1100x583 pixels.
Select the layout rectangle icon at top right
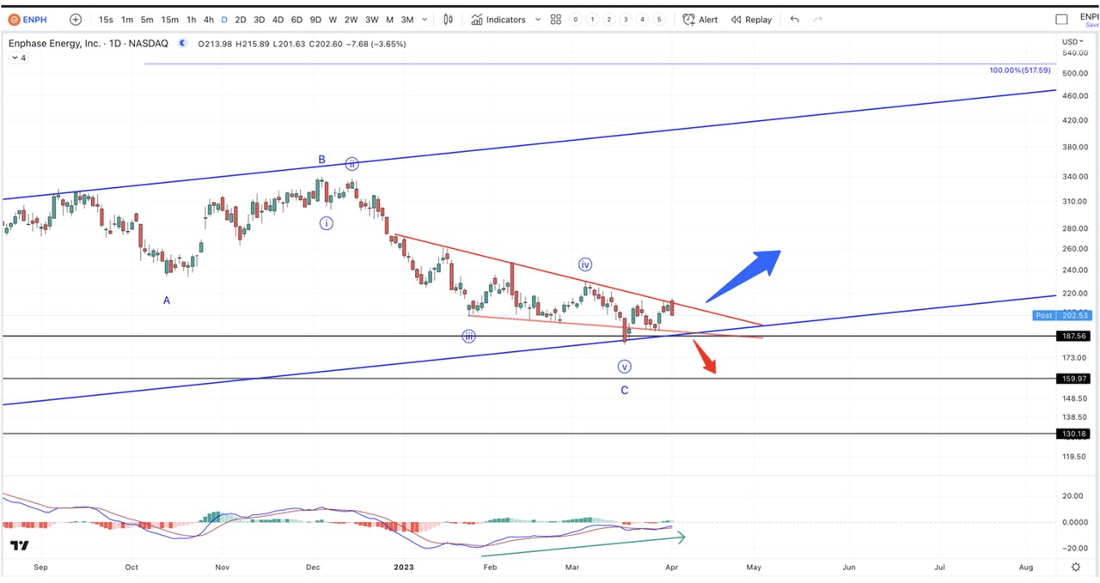1061,19
